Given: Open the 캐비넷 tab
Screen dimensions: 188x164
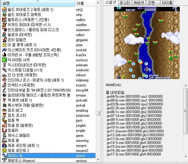Looking at the screenshot, I should pyautogui.click(x=139, y=3).
